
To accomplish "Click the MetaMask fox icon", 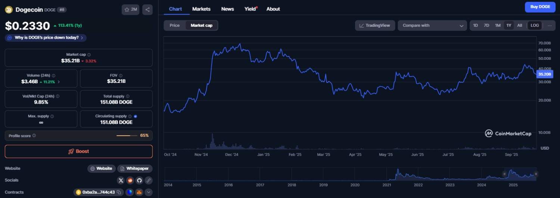I will click(139, 192).
